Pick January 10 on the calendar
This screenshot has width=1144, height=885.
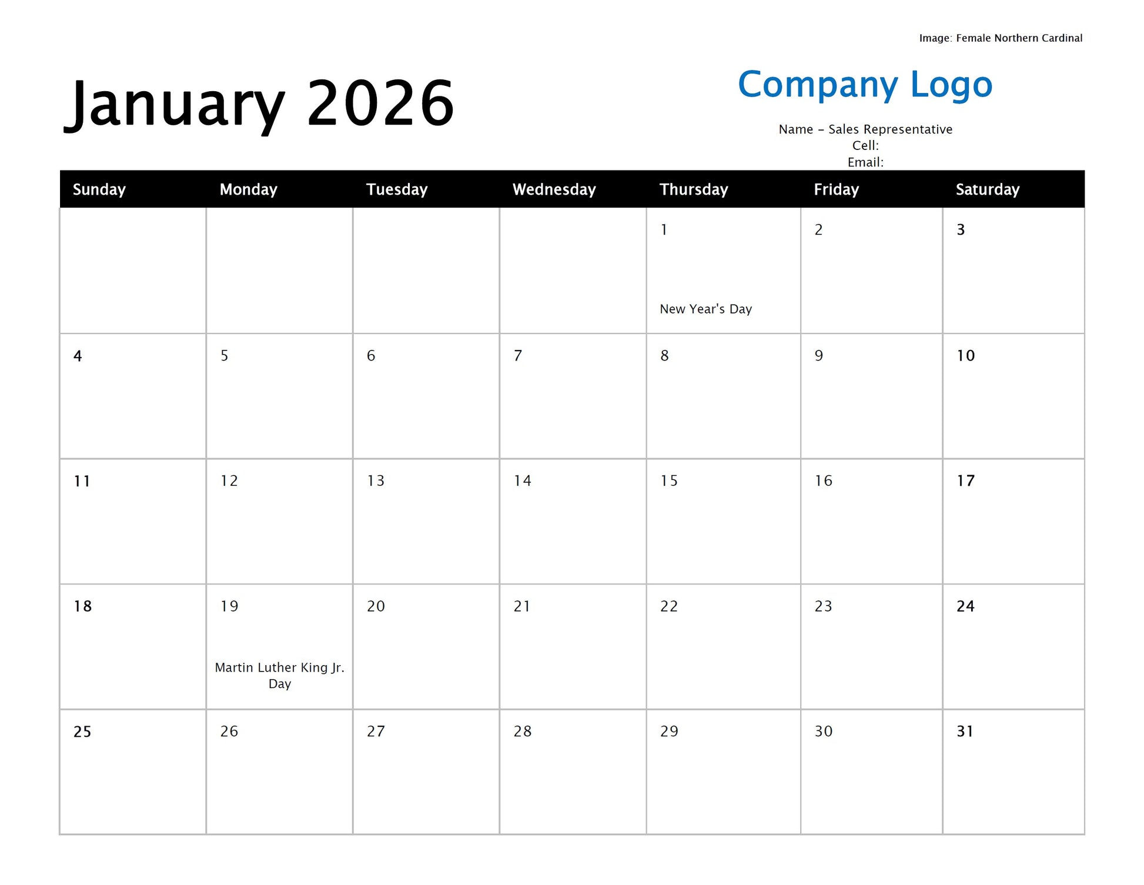[x=1013, y=396]
